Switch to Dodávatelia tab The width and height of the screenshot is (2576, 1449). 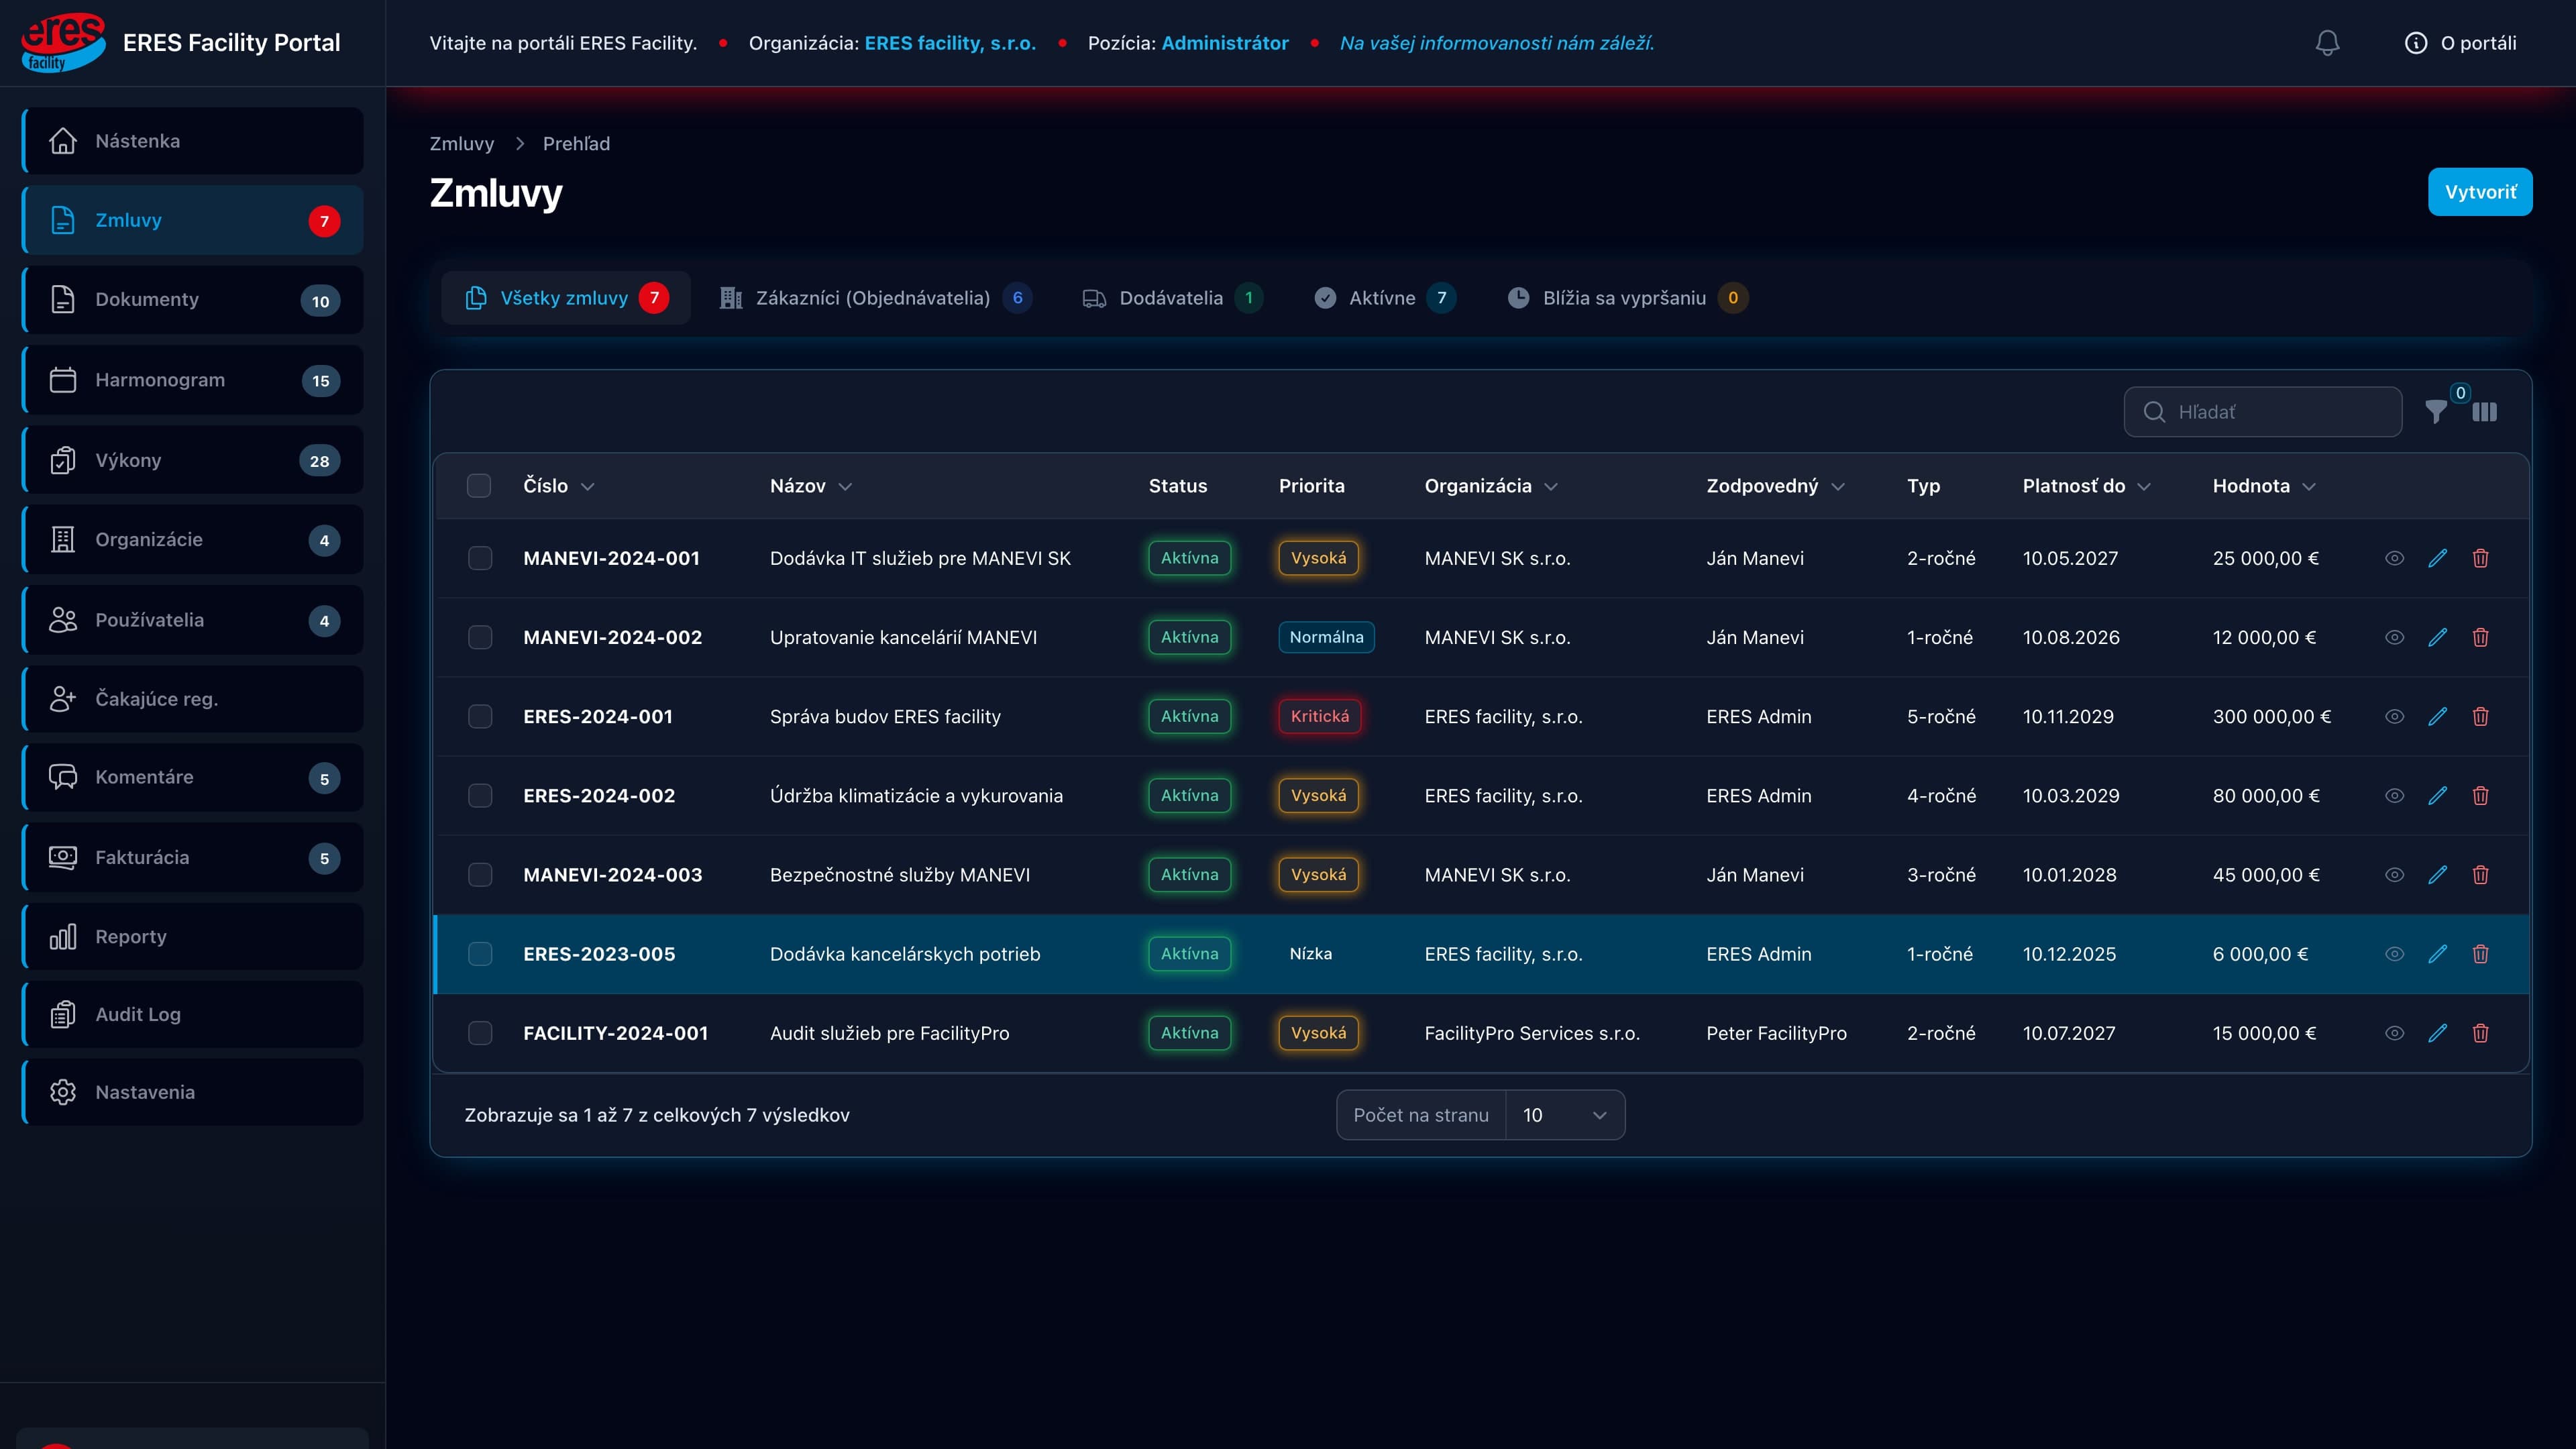1172,298
